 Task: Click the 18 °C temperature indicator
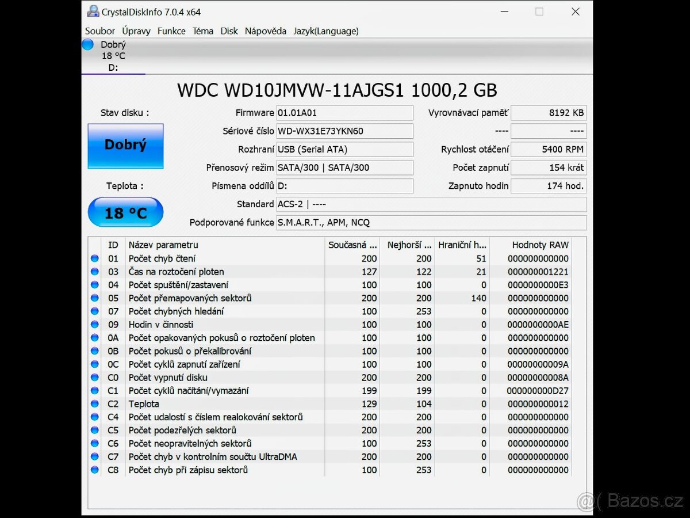click(125, 212)
